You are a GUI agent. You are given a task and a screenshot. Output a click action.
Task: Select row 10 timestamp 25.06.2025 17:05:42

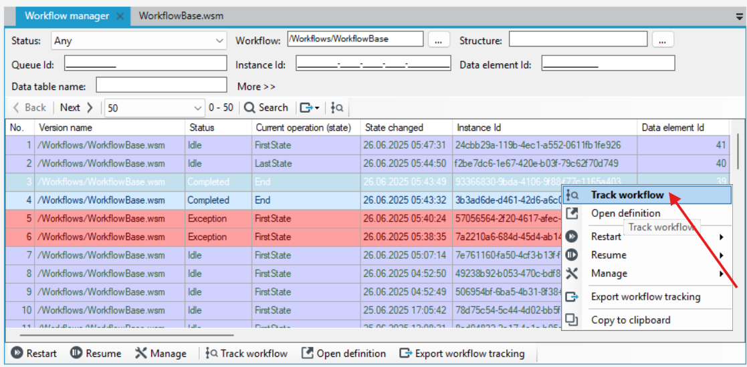point(406,310)
